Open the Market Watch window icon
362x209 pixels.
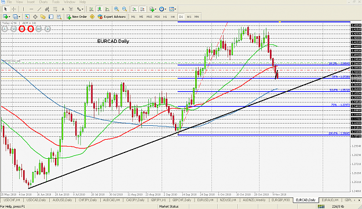[x=27, y=17]
